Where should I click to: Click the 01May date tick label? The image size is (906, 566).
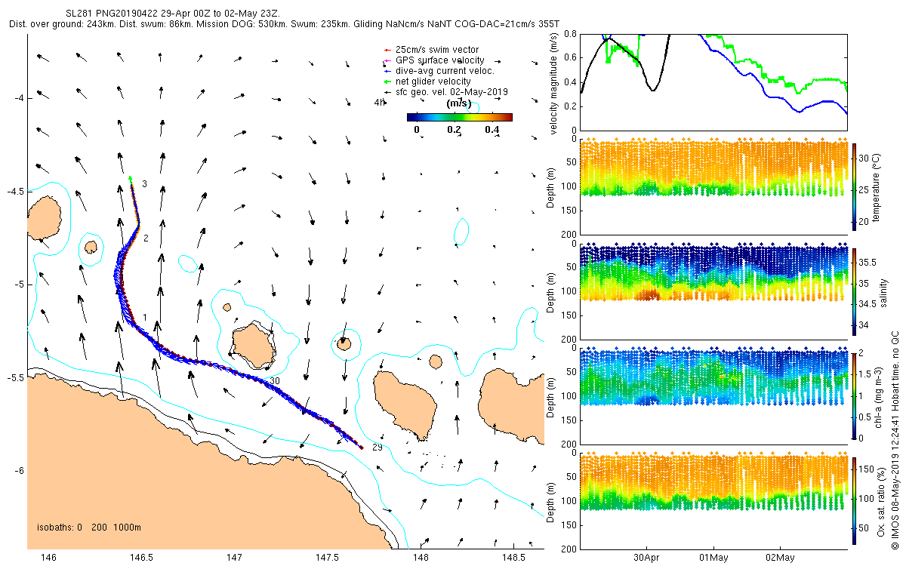[713, 557]
